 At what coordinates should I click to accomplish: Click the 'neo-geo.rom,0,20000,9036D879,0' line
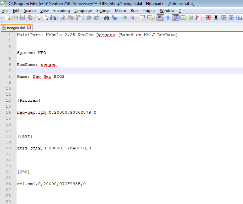(57, 112)
